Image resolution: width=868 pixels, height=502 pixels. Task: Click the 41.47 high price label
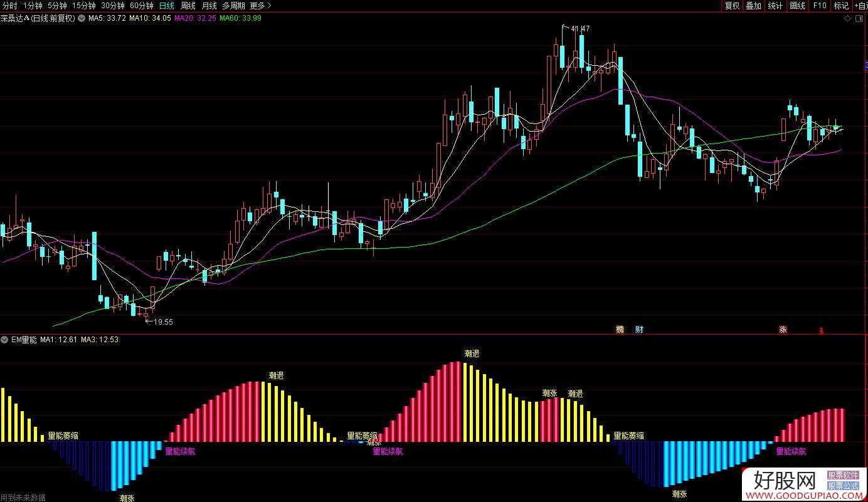pos(581,28)
